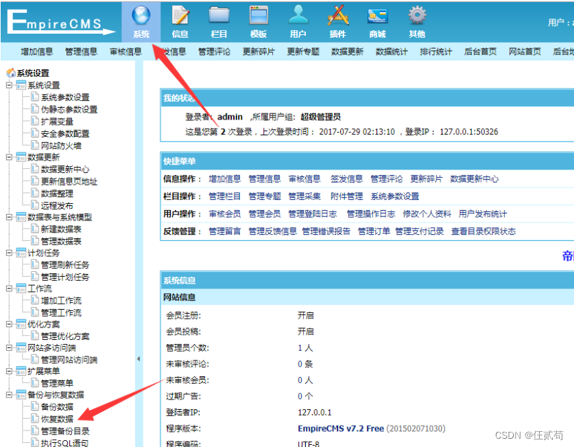The image size is (574, 447).
Task: Click page icon beside 数据更新中心
Action: [x=35, y=169]
